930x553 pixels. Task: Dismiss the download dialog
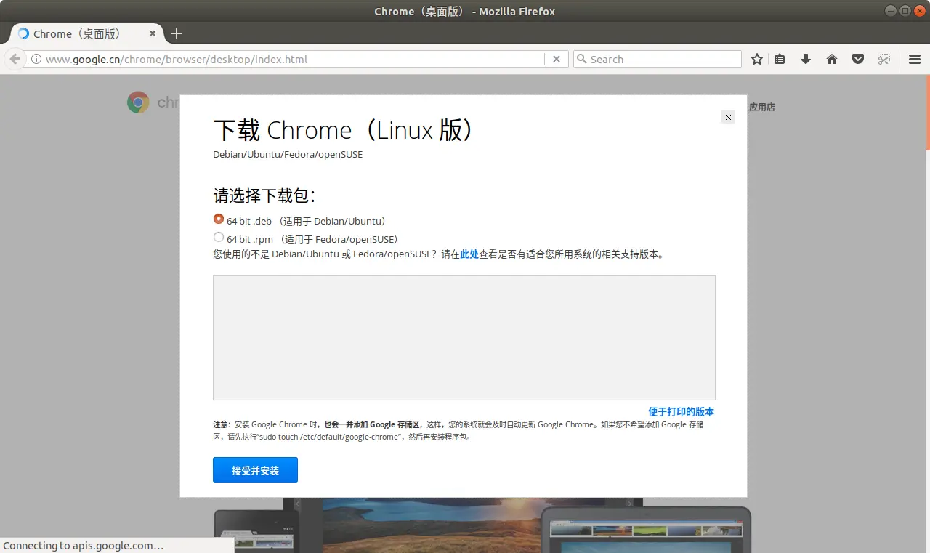tap(727, 117)
